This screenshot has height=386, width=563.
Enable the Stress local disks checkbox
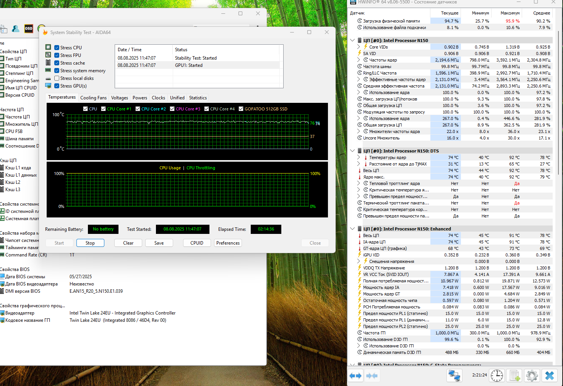[57, 78]
